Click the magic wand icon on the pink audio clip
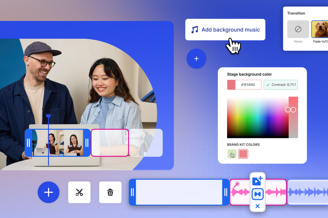Viewport: 328px width, 218px height. pyautogui.click(x=237, y=184)
